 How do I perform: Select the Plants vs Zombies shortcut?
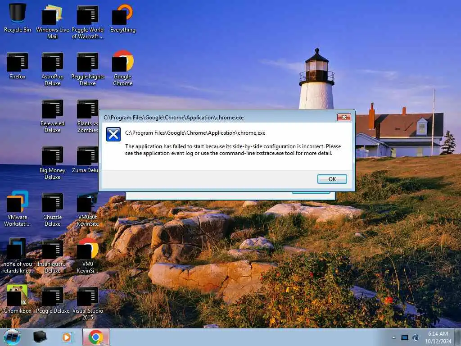click(x=88, y=116)
